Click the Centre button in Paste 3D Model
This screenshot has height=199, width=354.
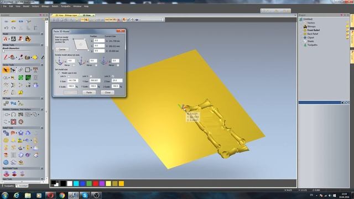click(x=62, y=49)
